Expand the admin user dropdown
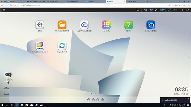 pyautogui.click(x=176, y=10)
